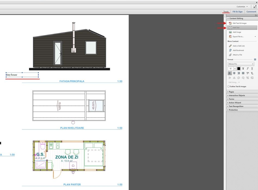
Task: Click the scroll up arrow of tools pane
Action: coord(225,17)
